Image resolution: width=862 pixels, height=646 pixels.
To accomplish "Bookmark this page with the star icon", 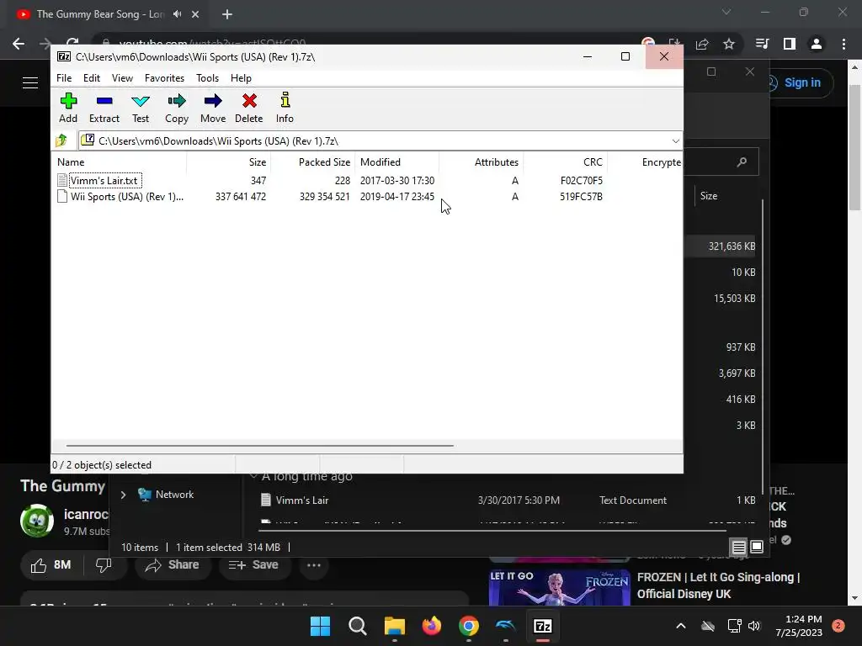I will [729, 44].
